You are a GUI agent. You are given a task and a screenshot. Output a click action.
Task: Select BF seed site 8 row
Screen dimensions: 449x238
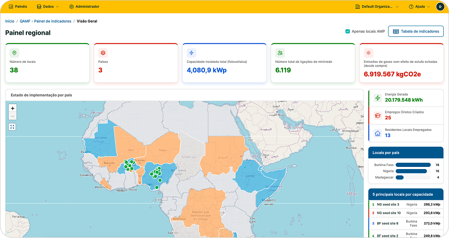[406, 223]
